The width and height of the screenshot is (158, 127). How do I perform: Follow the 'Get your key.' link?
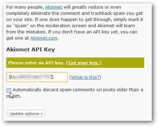(83, 63)
